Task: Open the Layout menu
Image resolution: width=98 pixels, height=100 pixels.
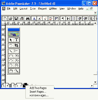Action: pyautogui.click(x=24, y=9)
